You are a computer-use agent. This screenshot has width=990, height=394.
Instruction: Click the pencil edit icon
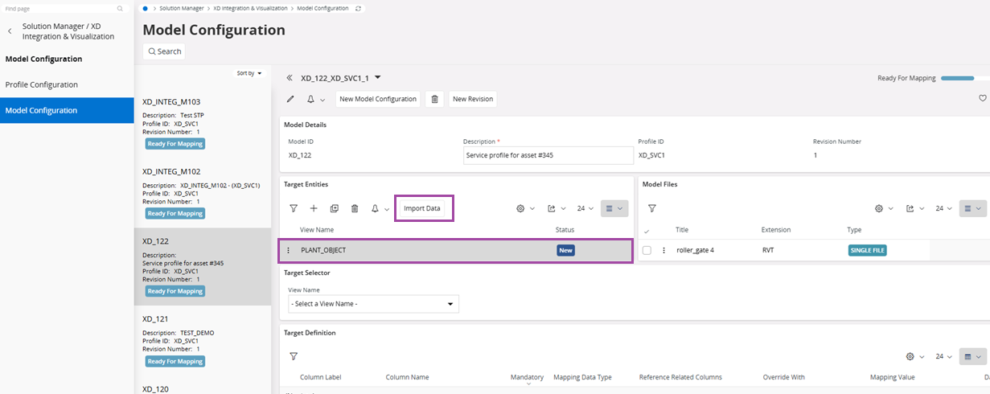290,99
